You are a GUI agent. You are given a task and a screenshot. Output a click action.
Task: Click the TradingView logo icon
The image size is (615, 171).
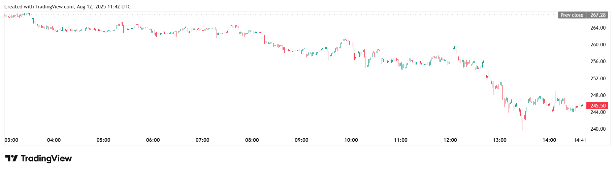(11, 159)
